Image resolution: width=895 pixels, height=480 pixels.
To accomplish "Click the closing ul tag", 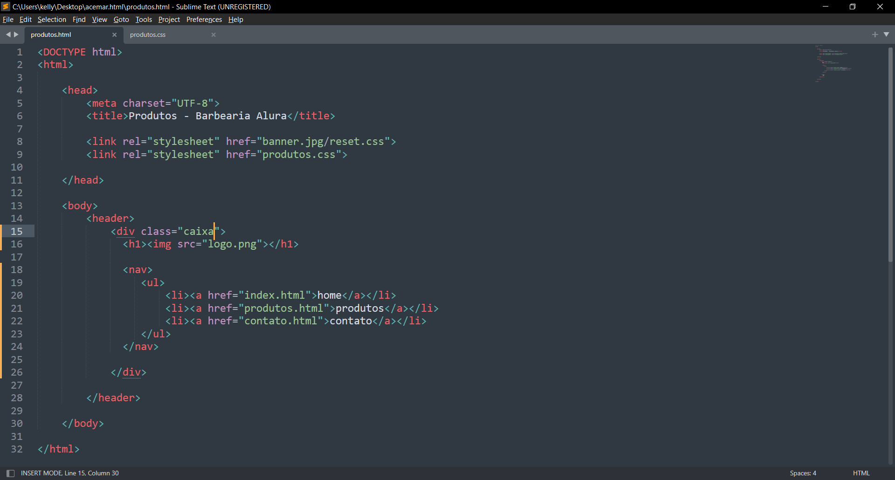I will click(x=156, y=334).
